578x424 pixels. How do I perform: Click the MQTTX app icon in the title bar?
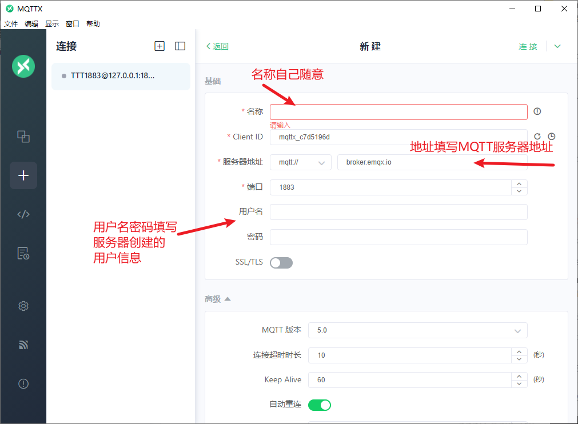pos(10,9)
